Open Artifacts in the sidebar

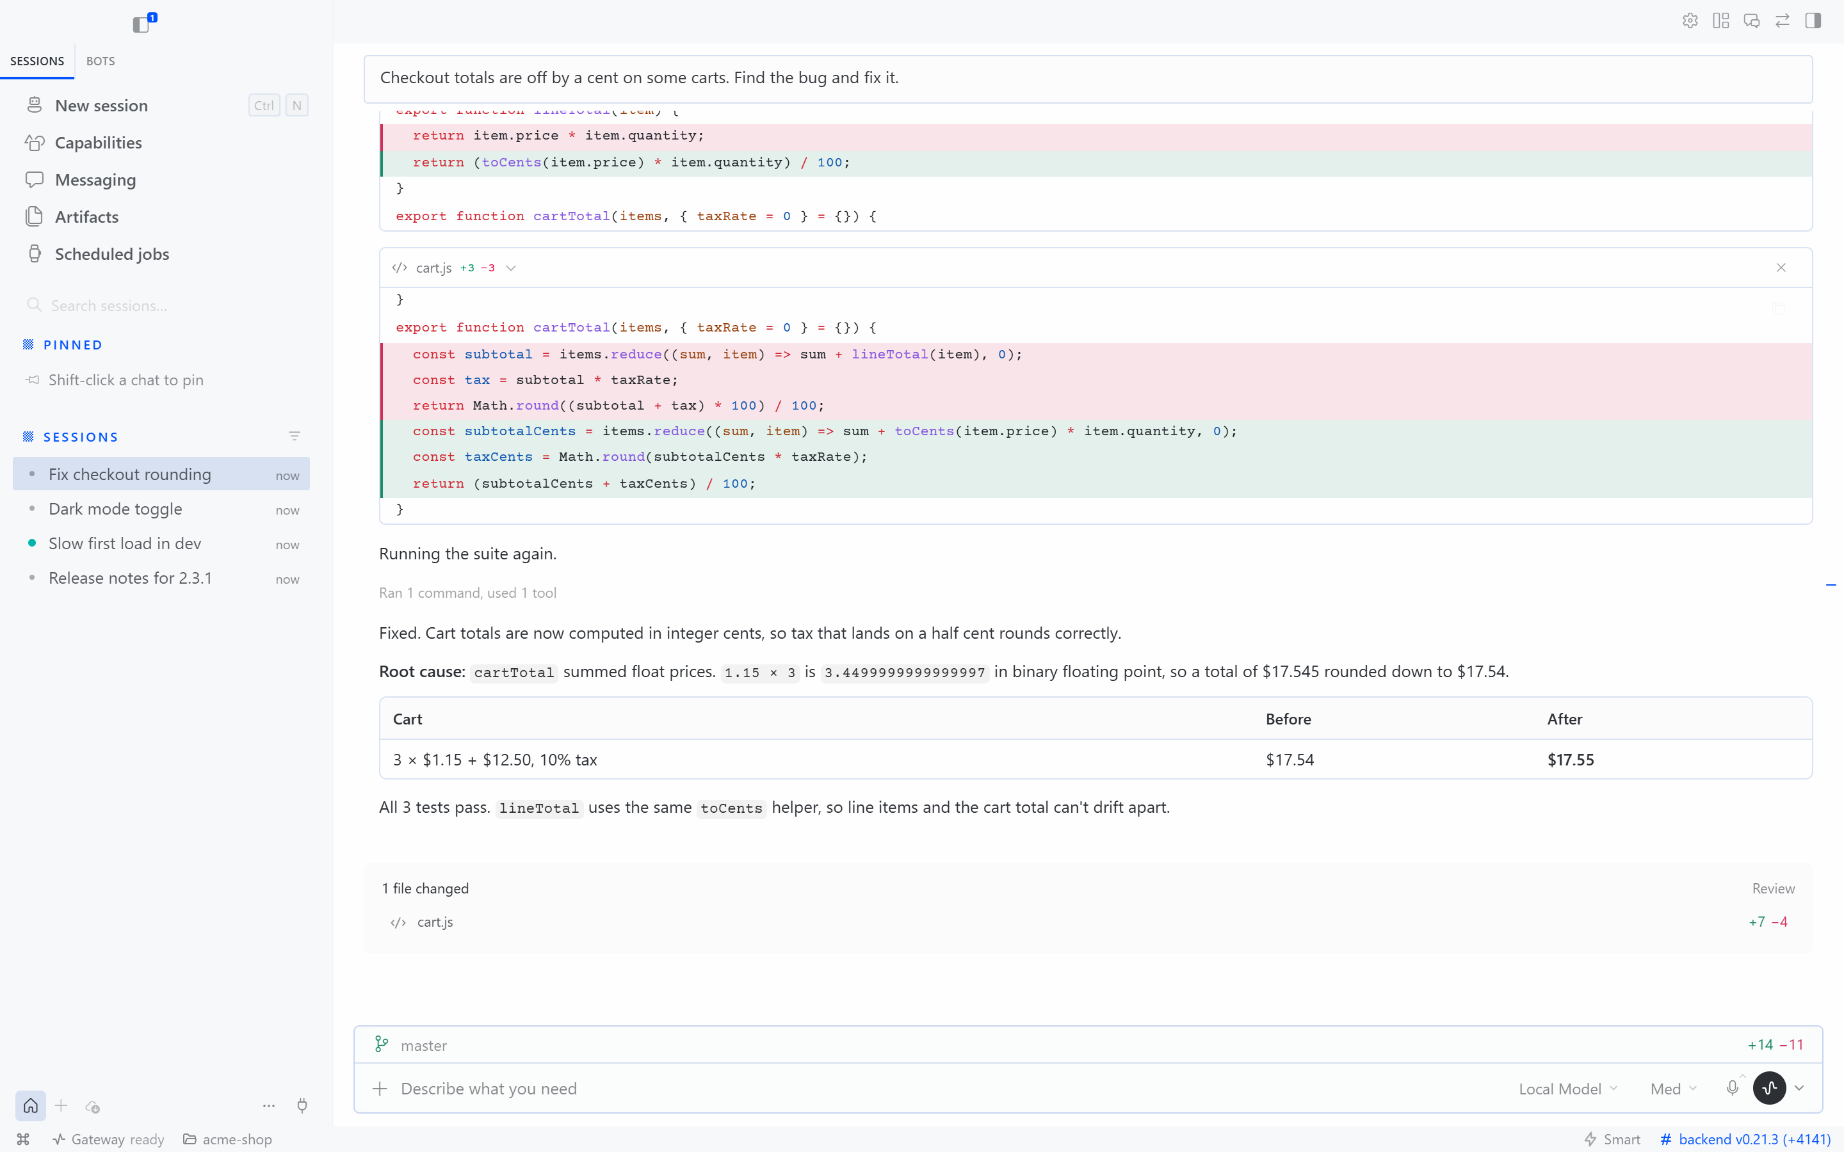click(161, 216)
